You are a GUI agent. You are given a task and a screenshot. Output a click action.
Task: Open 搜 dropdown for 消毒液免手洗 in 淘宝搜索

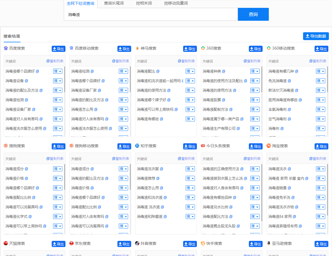tap(320, 197)
